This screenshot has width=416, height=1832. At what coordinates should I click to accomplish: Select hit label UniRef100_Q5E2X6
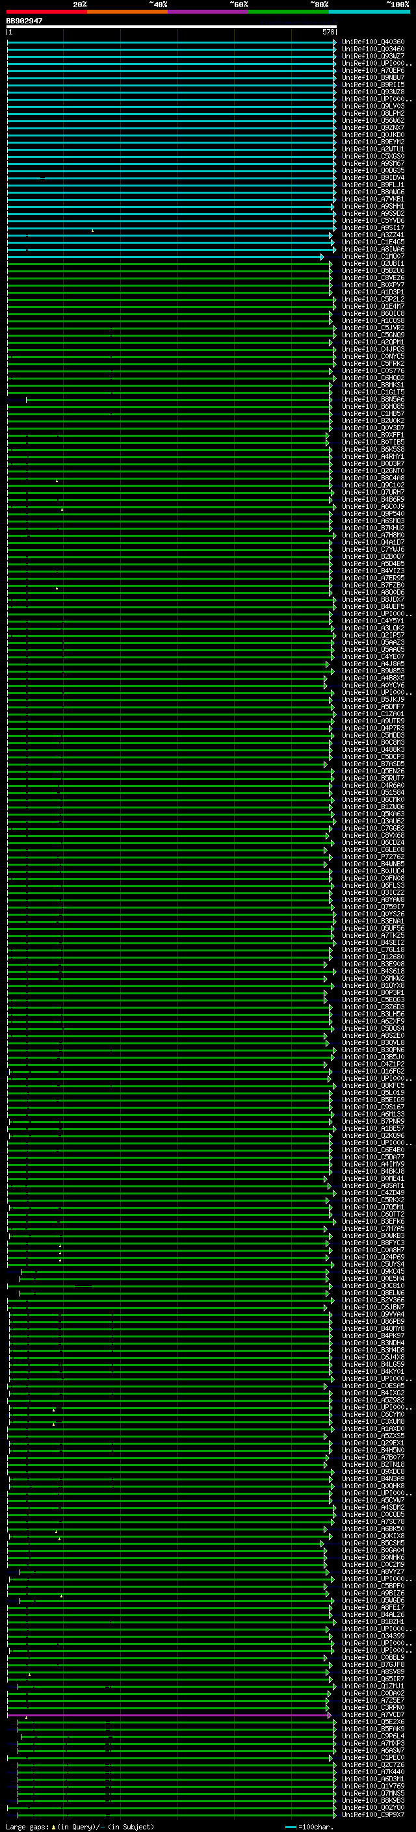[373, 1722]
